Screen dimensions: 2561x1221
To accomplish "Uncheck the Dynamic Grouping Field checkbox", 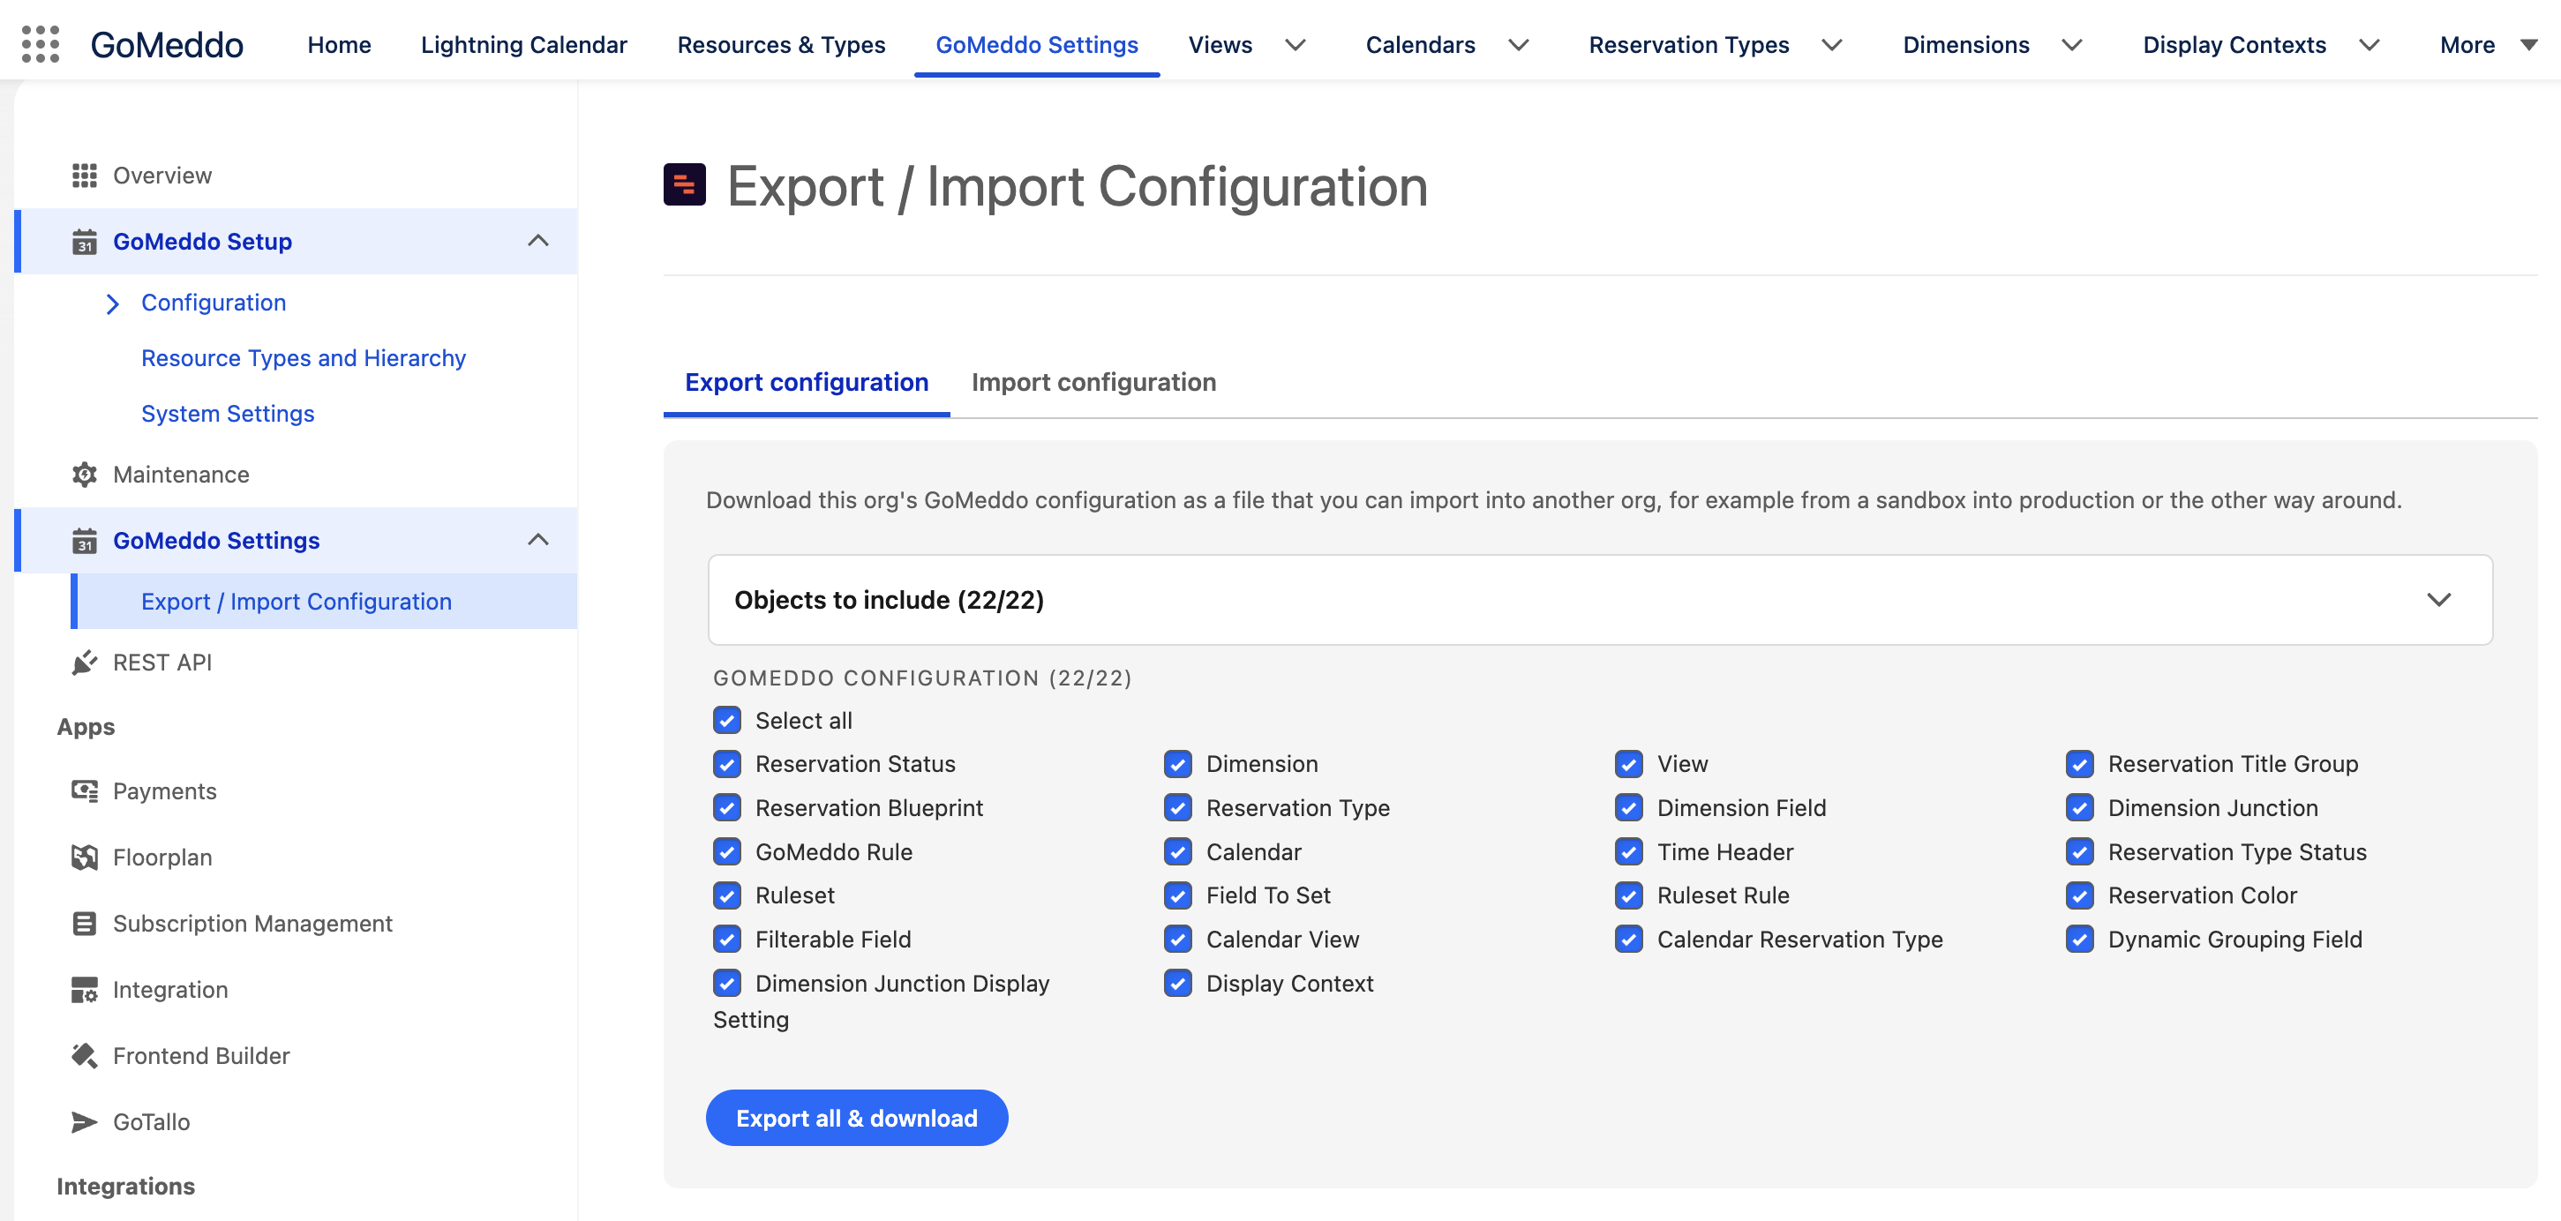I will (x=2080, y=939).
